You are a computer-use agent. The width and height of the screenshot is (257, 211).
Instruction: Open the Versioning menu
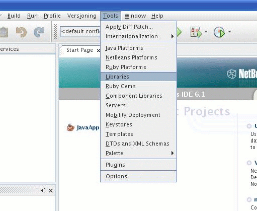click(82, 16)
